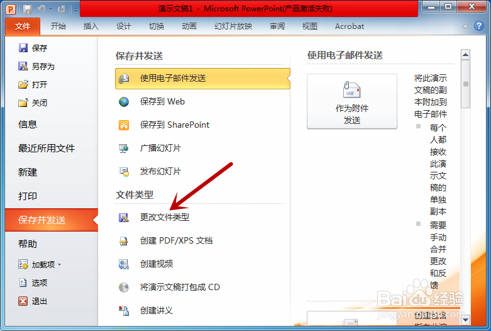Choose the 创建视频 text option

pyautogui.click(x=157, y=264)
